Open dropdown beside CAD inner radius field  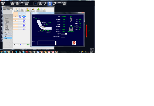point(66,34)
